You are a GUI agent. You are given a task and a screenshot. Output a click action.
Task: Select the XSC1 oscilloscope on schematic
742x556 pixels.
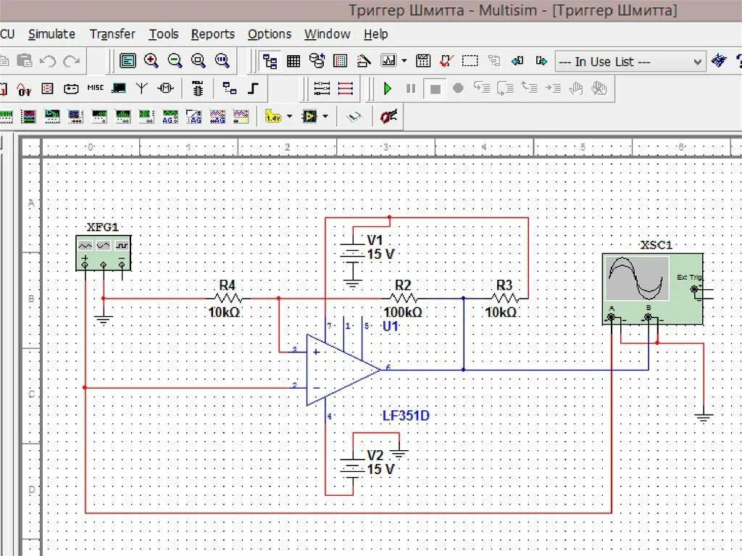[x=653, y=289]
